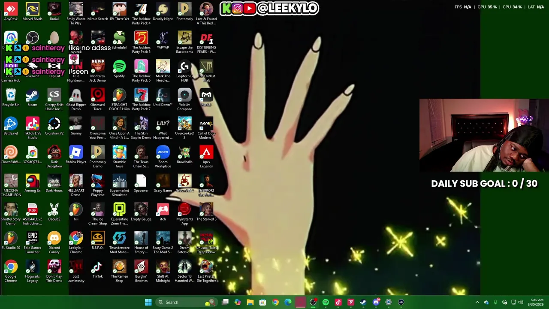Select the Burglin' Gnomes desktop icon

pos(141,272)
